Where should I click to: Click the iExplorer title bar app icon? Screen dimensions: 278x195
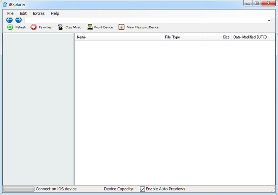5,5
